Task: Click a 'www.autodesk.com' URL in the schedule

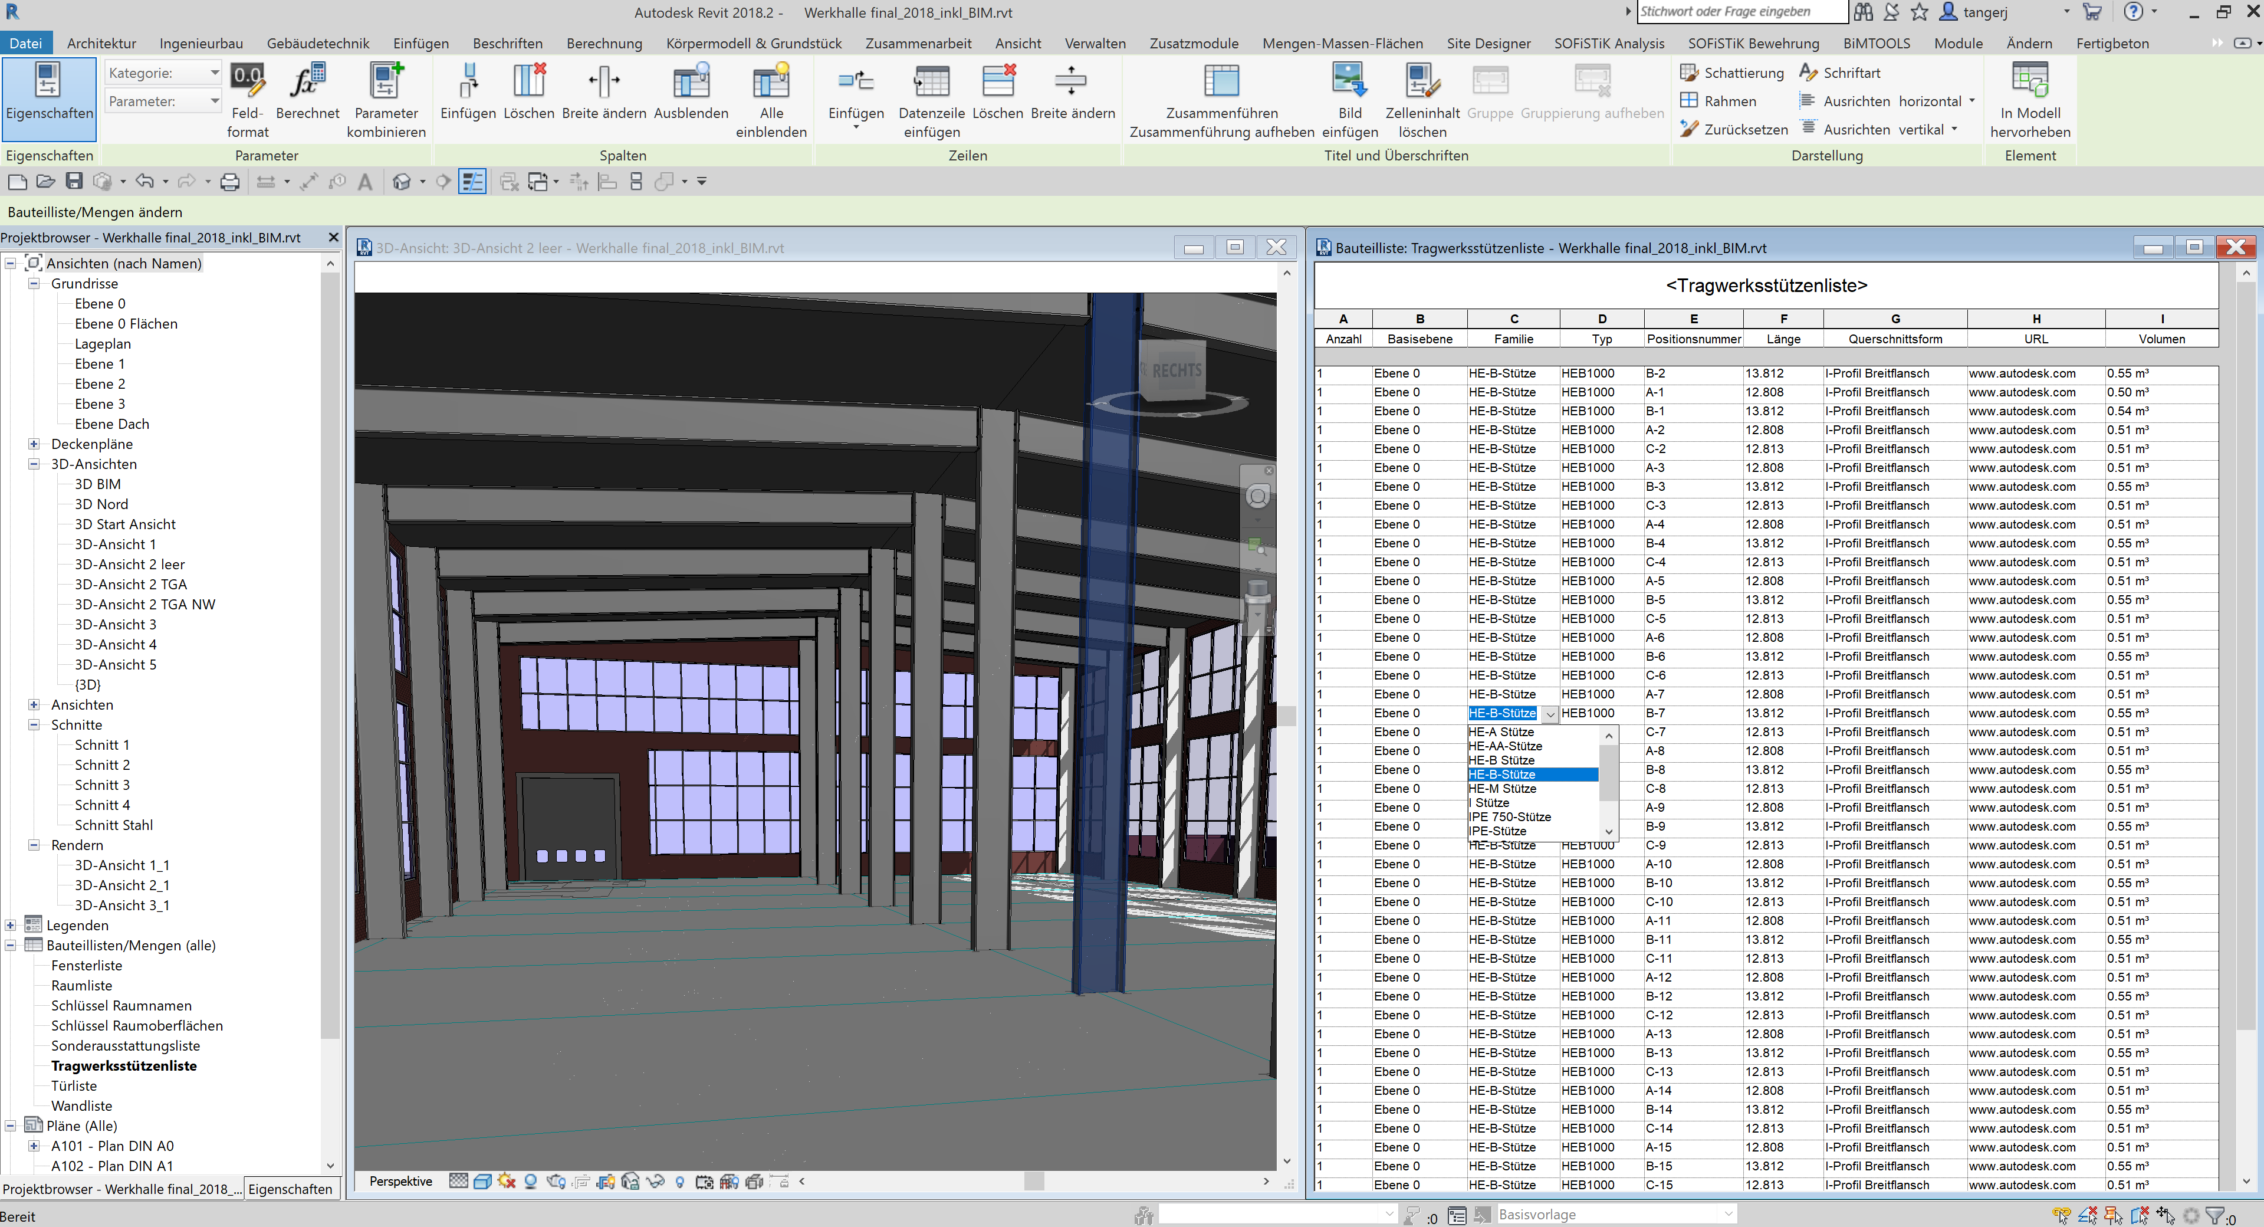Action: click(2022, 373)
